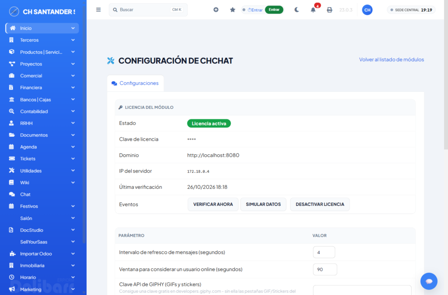Screen dimensions: 448x295
Task: Click the Utilidades tools icon
Action: point(11,170)
